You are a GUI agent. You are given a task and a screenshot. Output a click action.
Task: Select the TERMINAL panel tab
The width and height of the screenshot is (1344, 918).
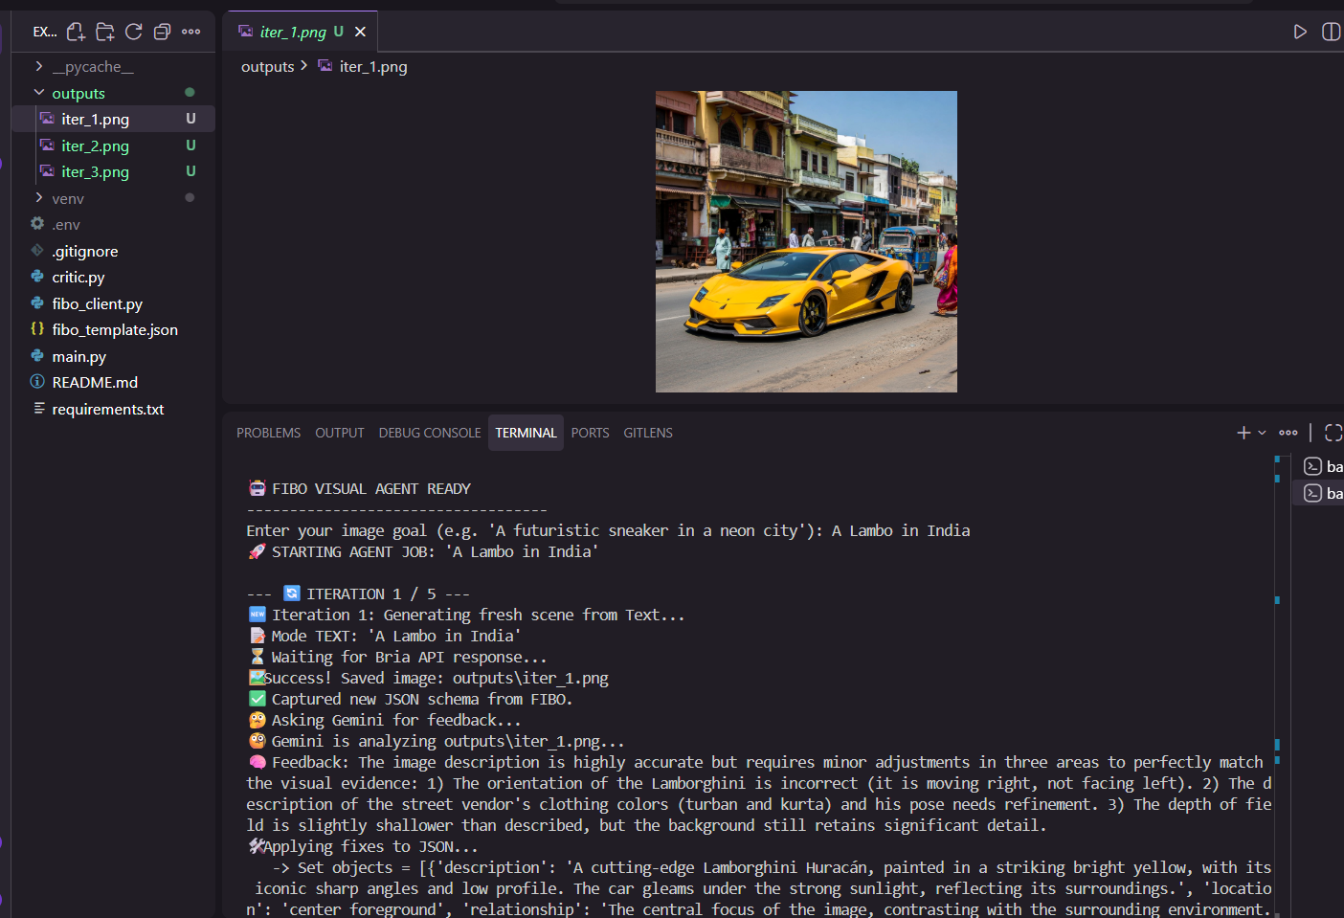[x=526, y=433]
